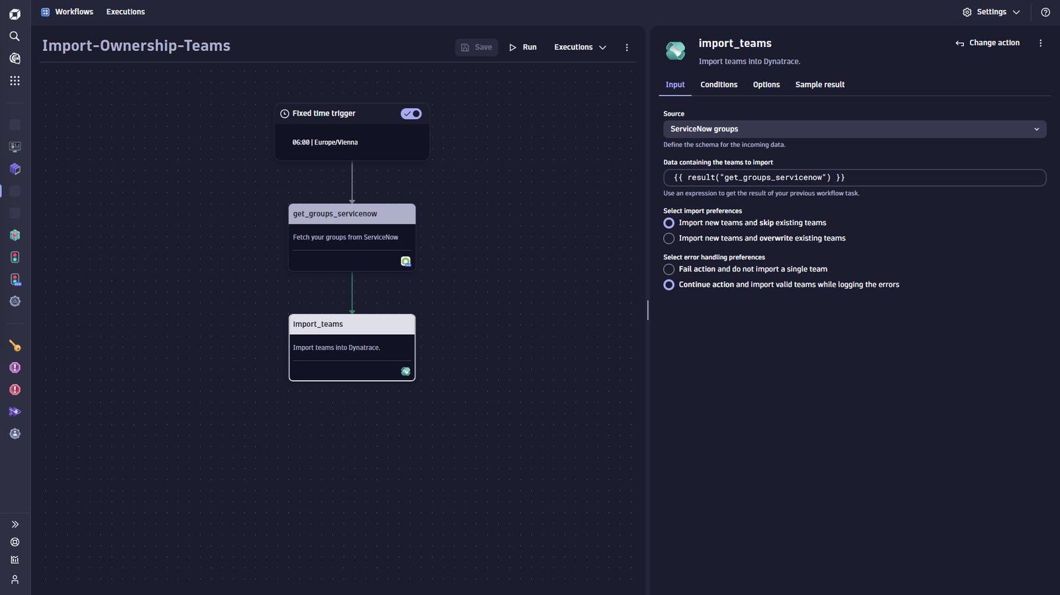Expand the left sidebar with double chevron
The height and width of the screenshot is (595, 1060).
click(x=15, y=524)
